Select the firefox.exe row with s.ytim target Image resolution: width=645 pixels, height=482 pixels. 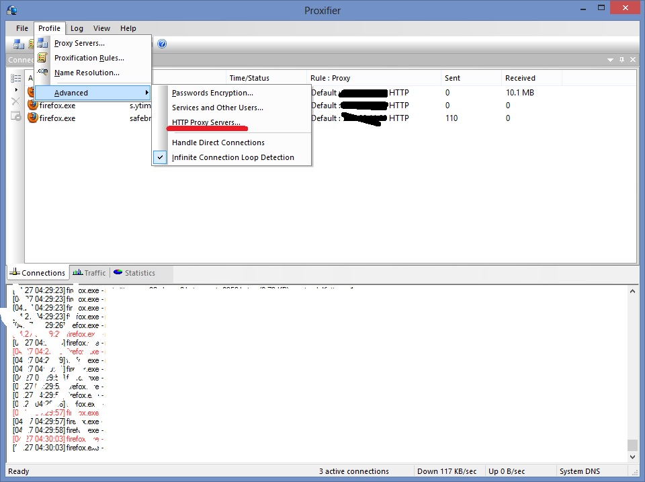pyautogui.click(x=331, y=106)
